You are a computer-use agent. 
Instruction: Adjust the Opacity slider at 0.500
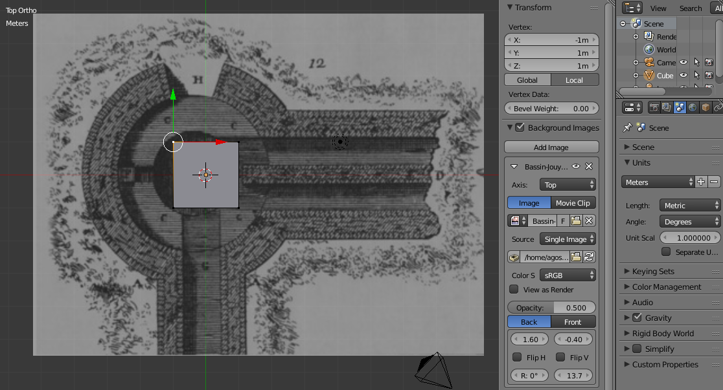(x=551, y=307)
